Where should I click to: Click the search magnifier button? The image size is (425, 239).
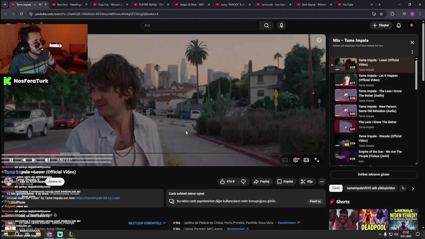(266, 25)
